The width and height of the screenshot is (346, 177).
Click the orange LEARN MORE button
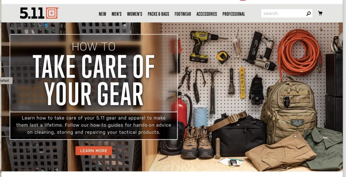(94, 151)
